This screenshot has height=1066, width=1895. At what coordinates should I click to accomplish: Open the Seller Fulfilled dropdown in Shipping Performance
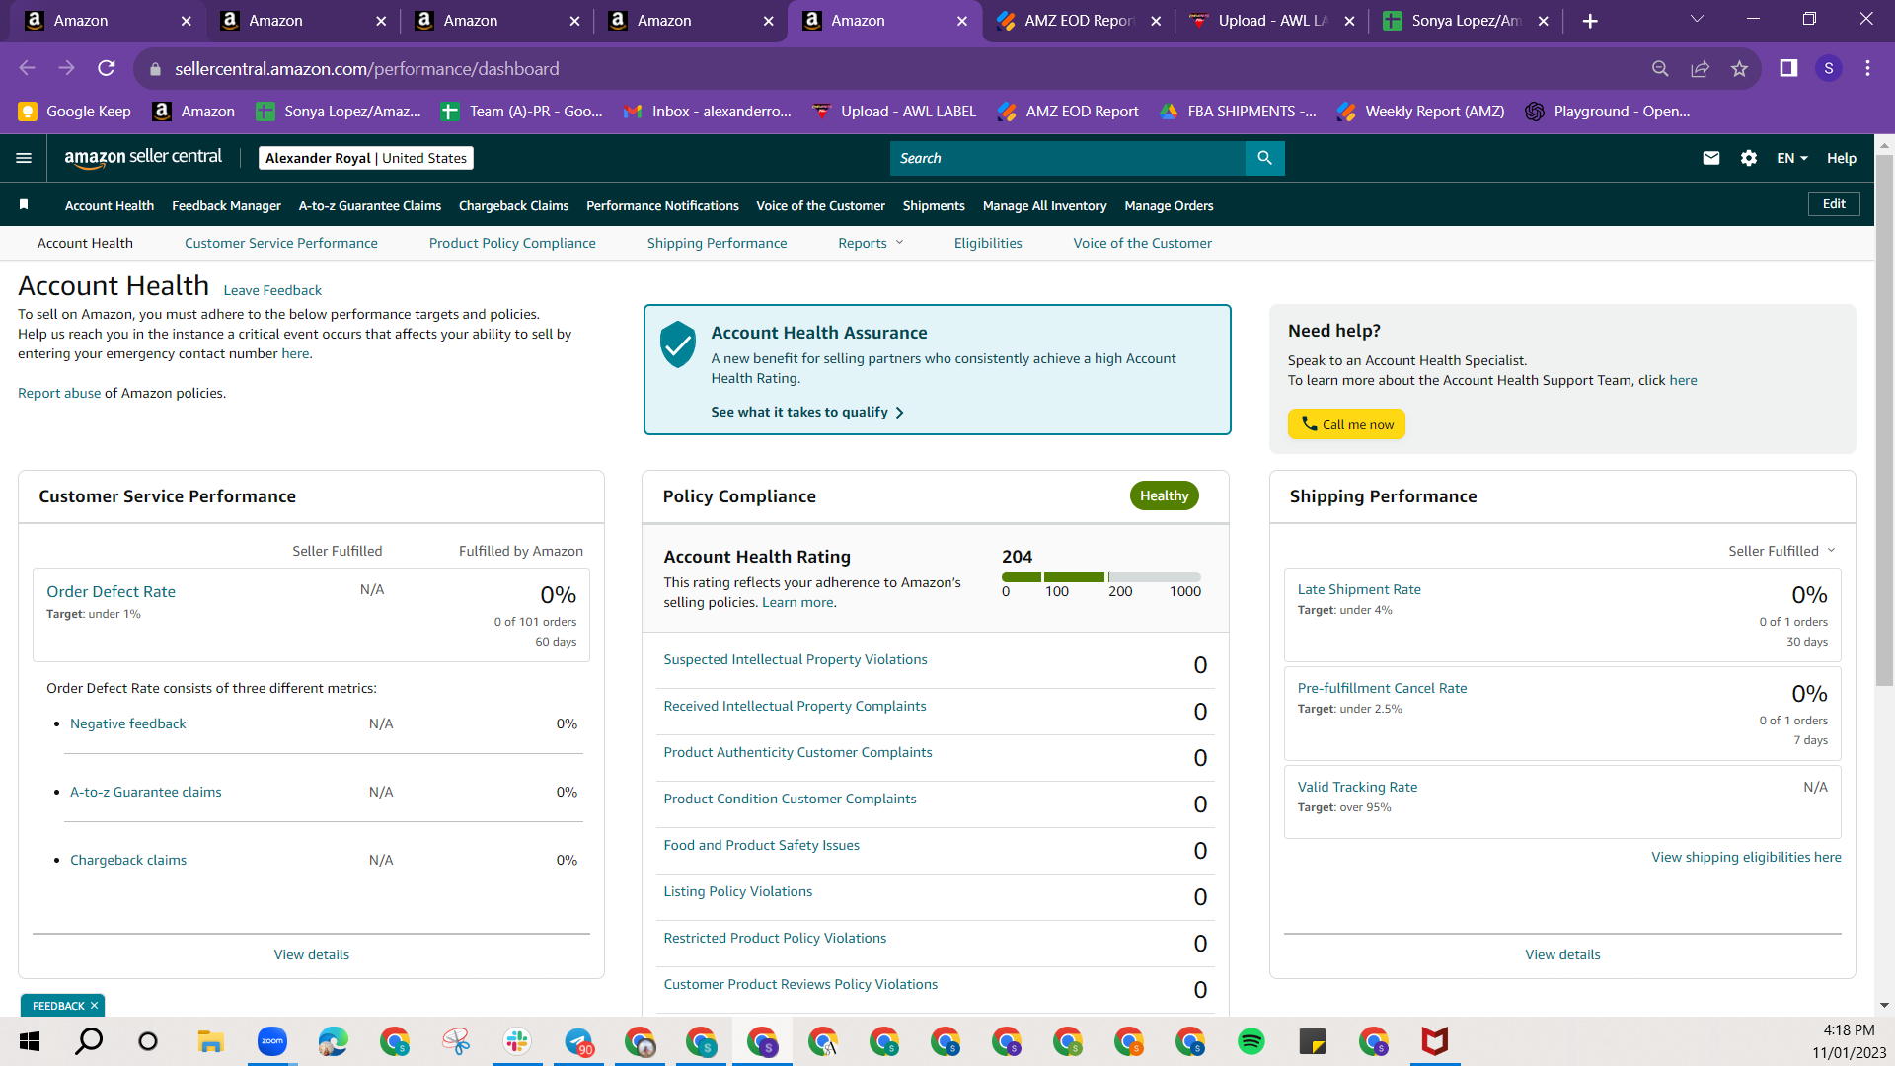(1781, 551)
